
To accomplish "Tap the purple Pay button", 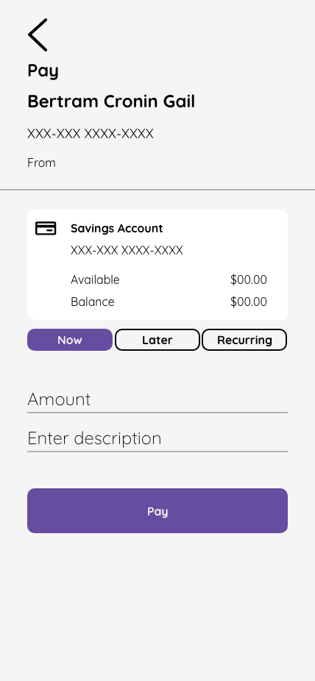I will coord(157,510).
